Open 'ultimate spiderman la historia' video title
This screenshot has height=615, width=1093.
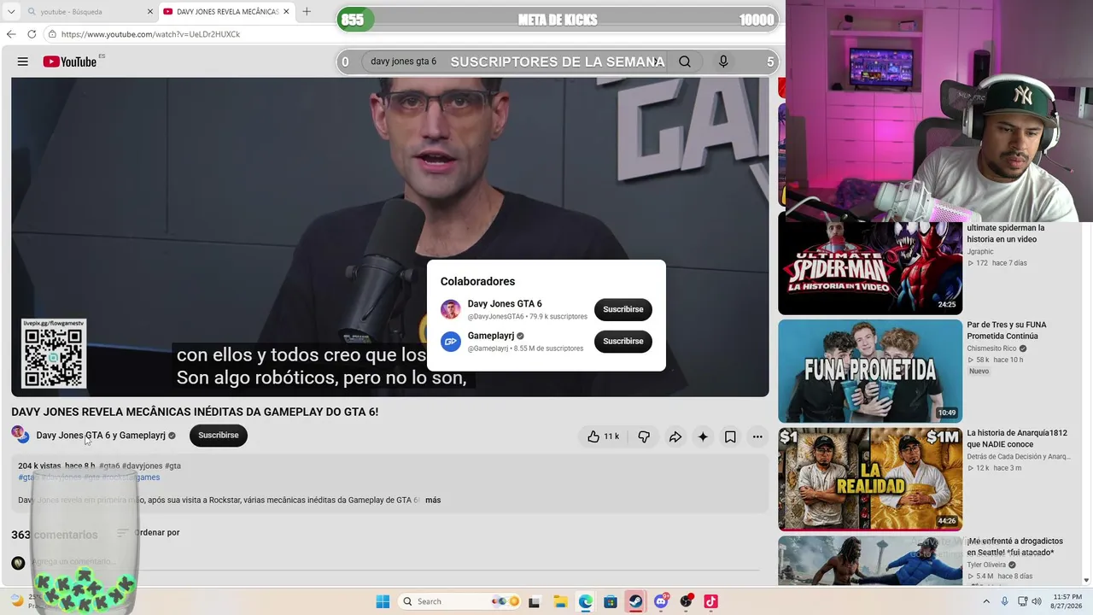pos(1006,234)
